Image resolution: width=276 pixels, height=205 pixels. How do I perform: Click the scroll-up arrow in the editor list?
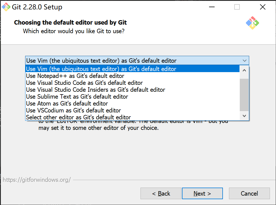(244, 70)
